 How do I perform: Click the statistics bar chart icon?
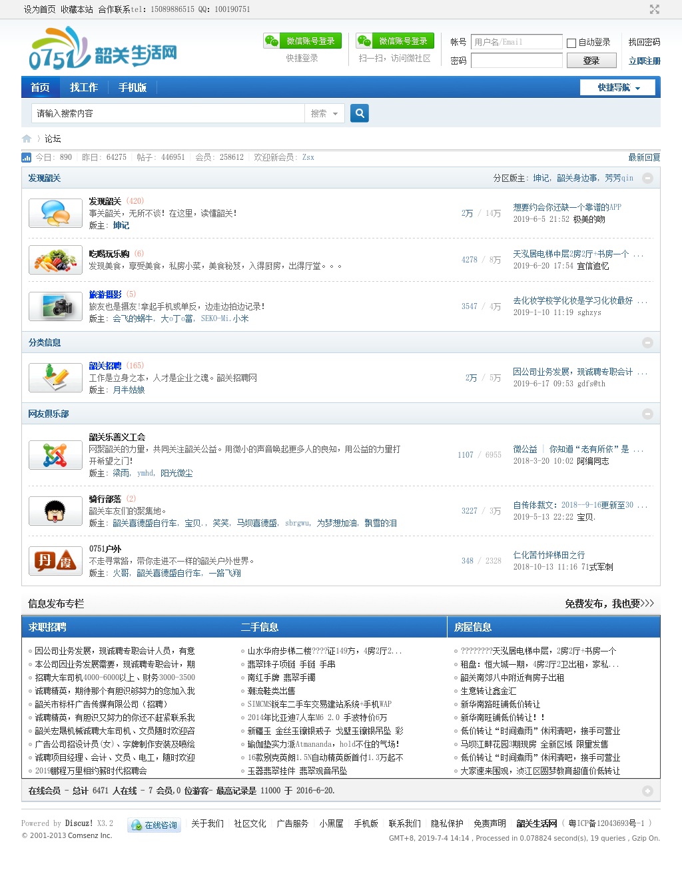coord(27,158)
